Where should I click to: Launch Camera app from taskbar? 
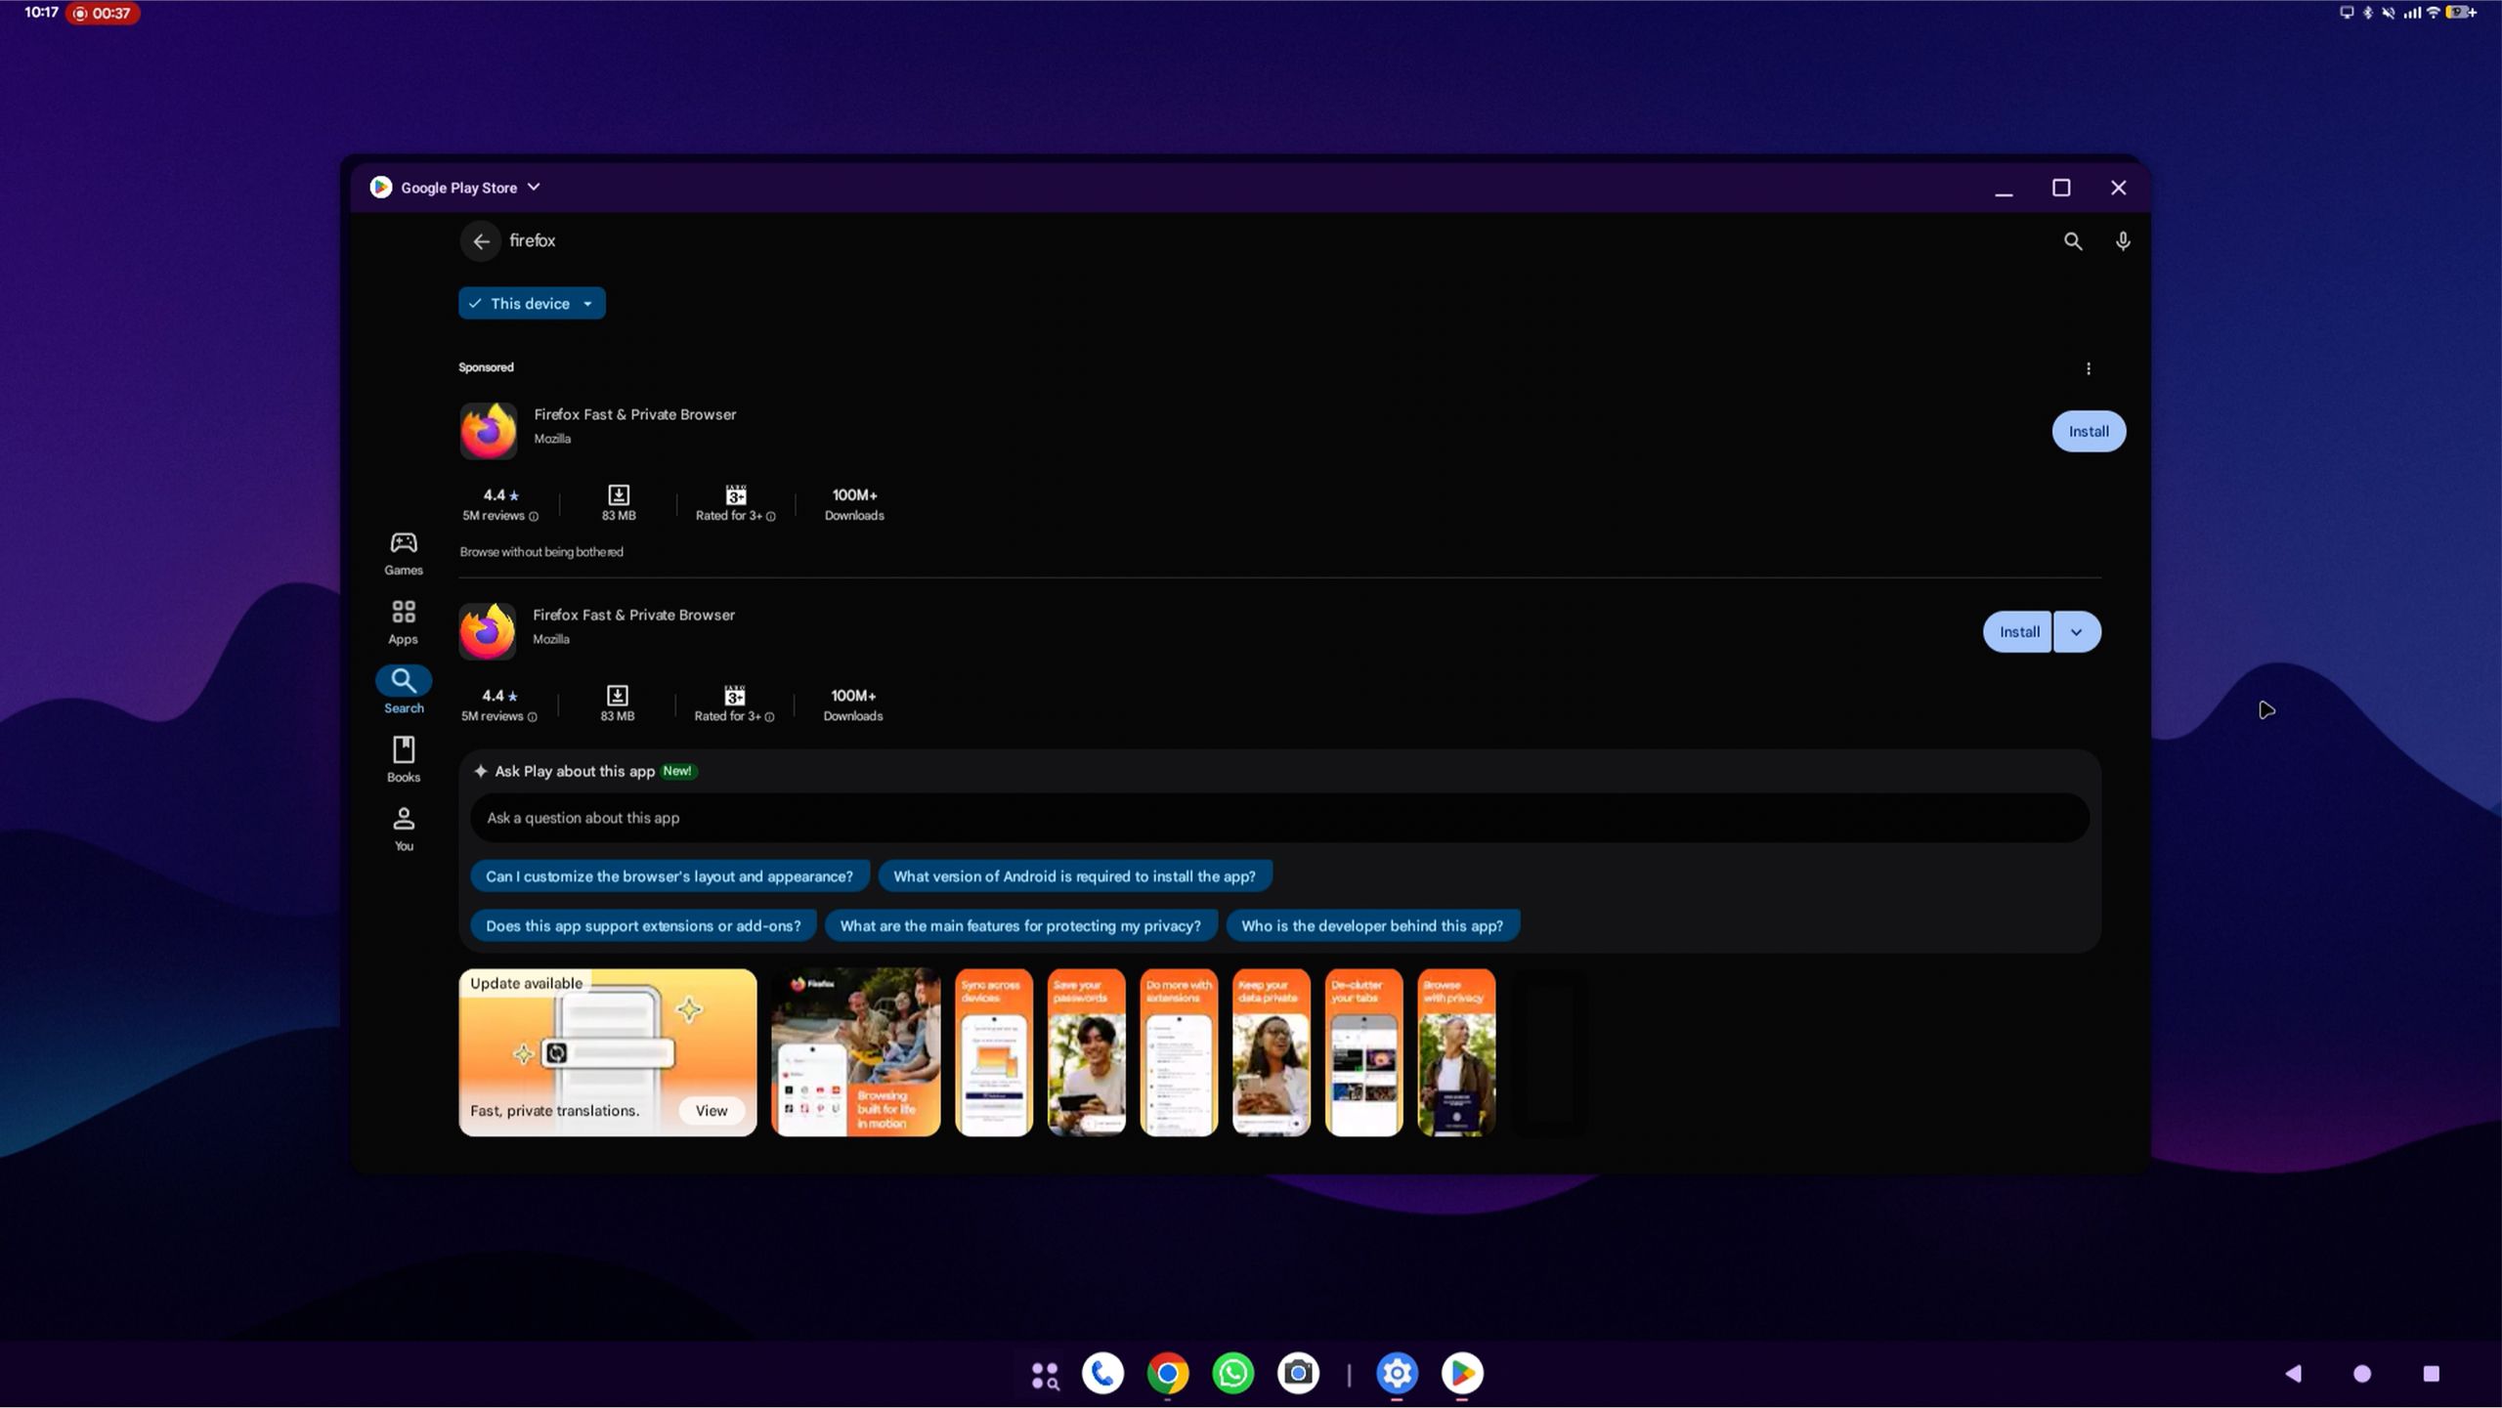(x=1299, y=1374)
